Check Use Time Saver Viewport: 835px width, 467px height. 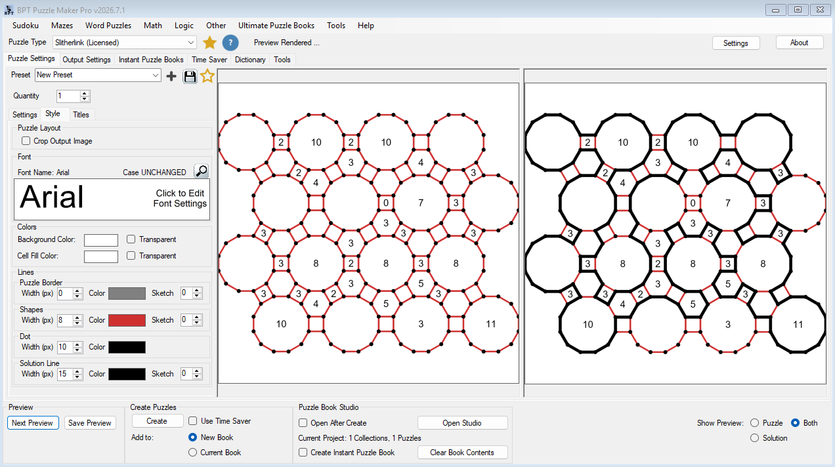pos(193,421)
